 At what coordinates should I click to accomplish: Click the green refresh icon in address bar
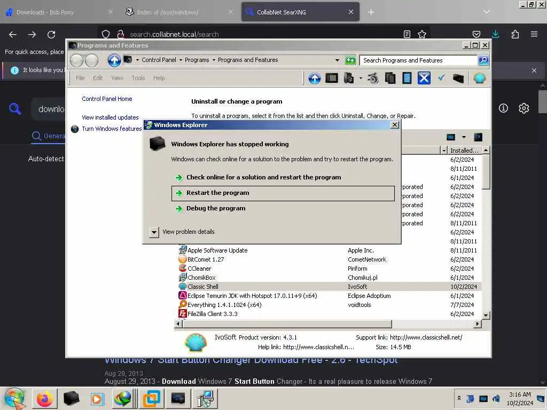click(x=350, y=60)
